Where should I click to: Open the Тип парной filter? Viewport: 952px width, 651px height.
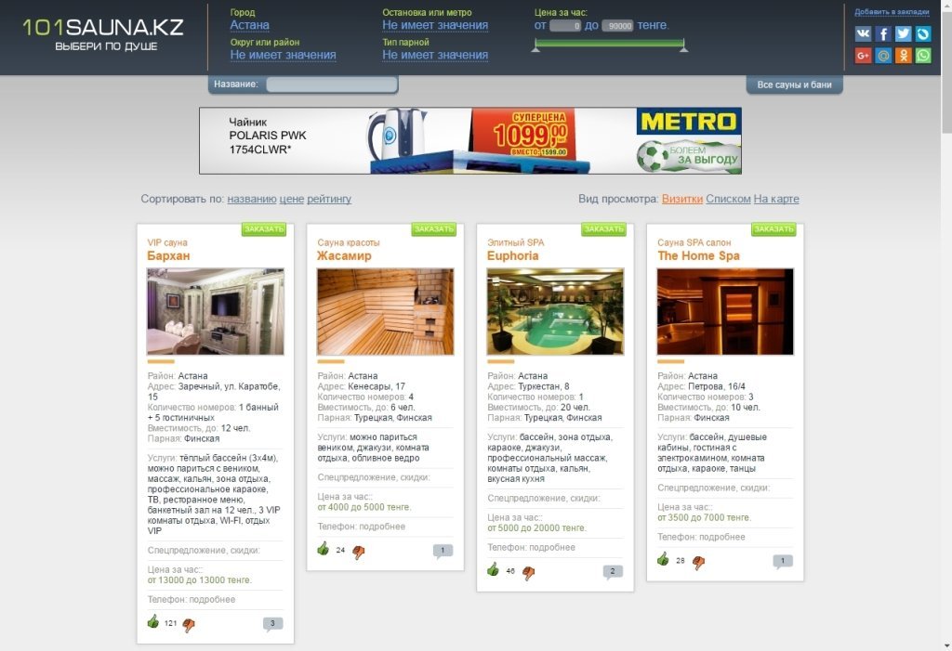pos(434,55)
